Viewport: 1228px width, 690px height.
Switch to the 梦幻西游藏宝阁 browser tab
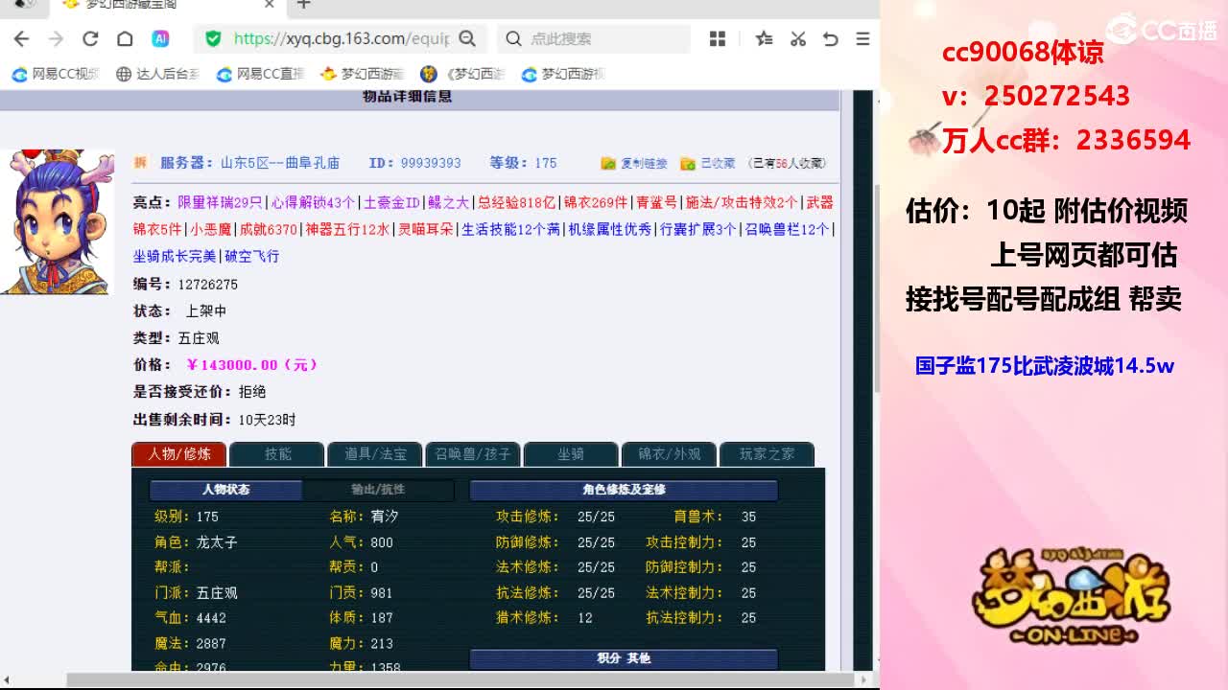168,5
